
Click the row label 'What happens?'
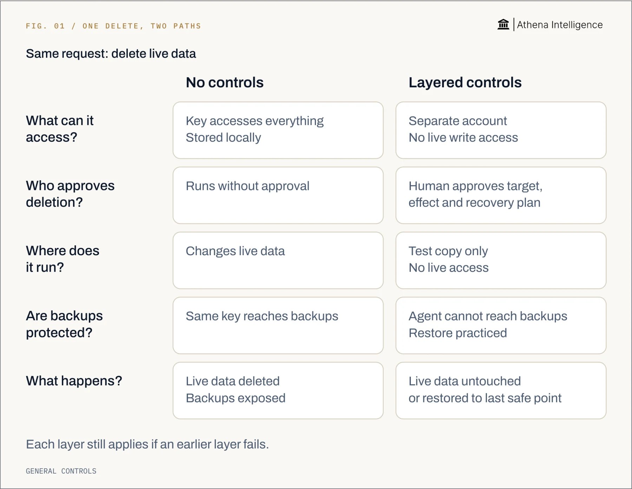click(74, 381)
